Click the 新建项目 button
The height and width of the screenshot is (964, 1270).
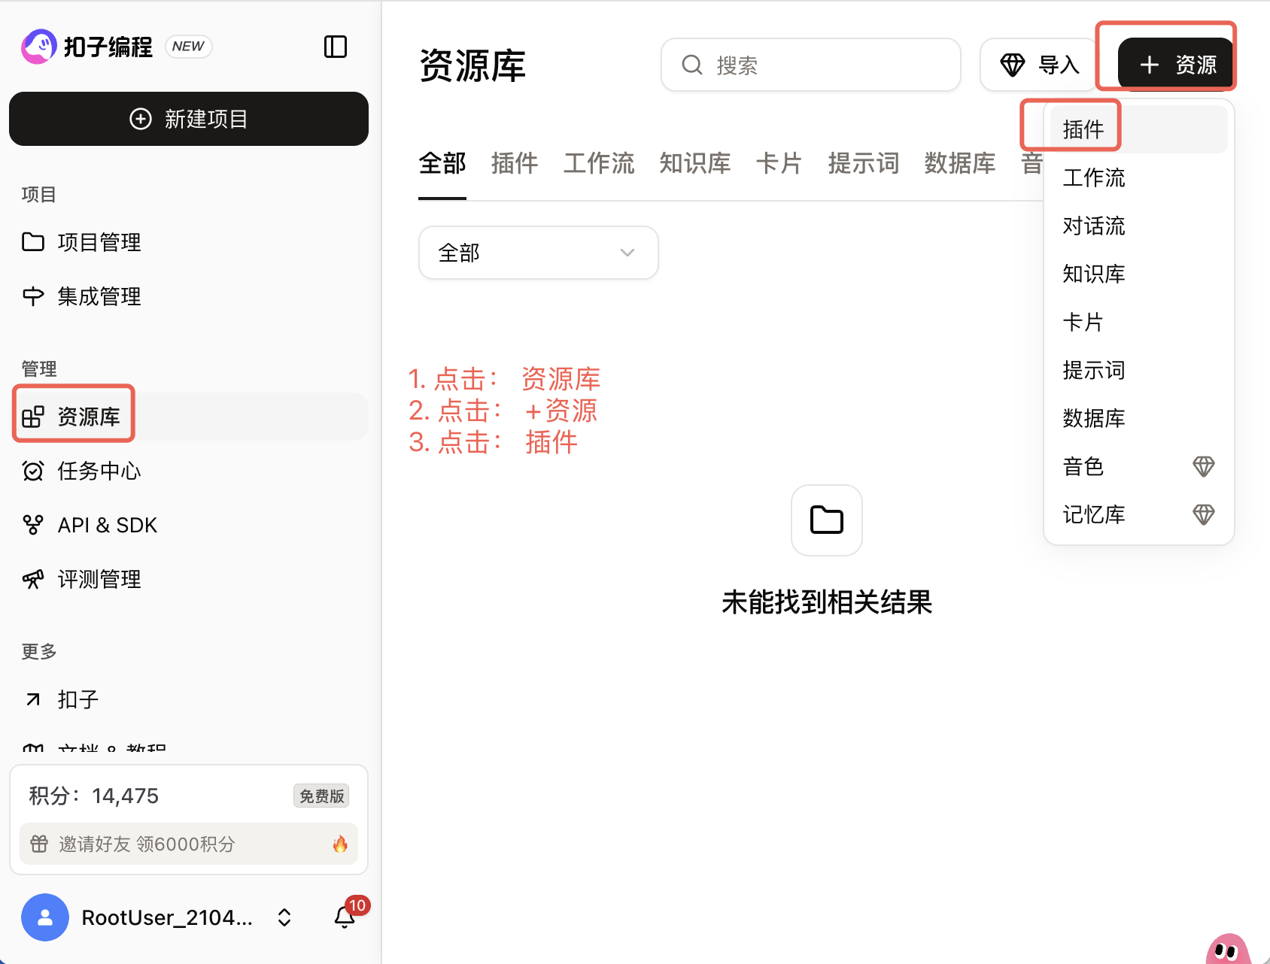pyautogui.click(x=189, y=119)
